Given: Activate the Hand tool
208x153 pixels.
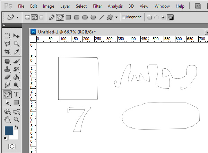Looking at the screenshot, I should pos(7,119).
